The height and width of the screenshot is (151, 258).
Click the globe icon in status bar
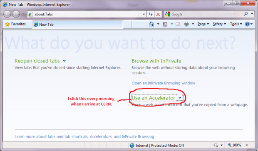132,146
